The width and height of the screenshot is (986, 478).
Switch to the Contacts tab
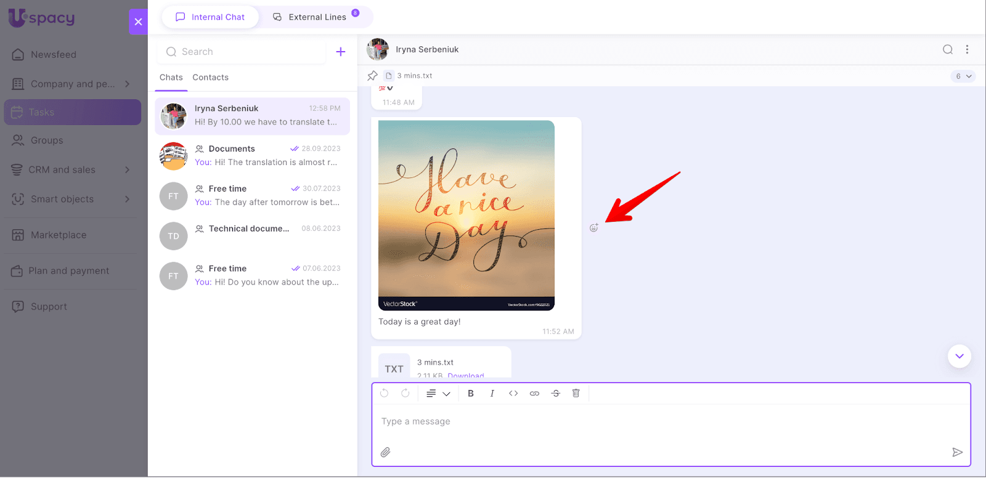210,78
